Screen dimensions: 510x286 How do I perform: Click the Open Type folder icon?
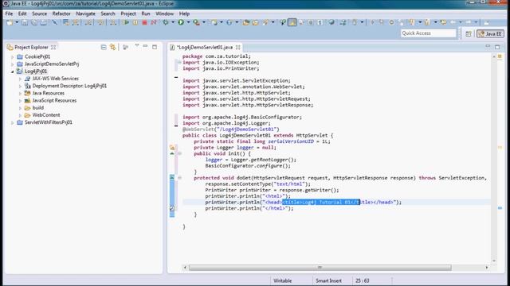[246, 22]
